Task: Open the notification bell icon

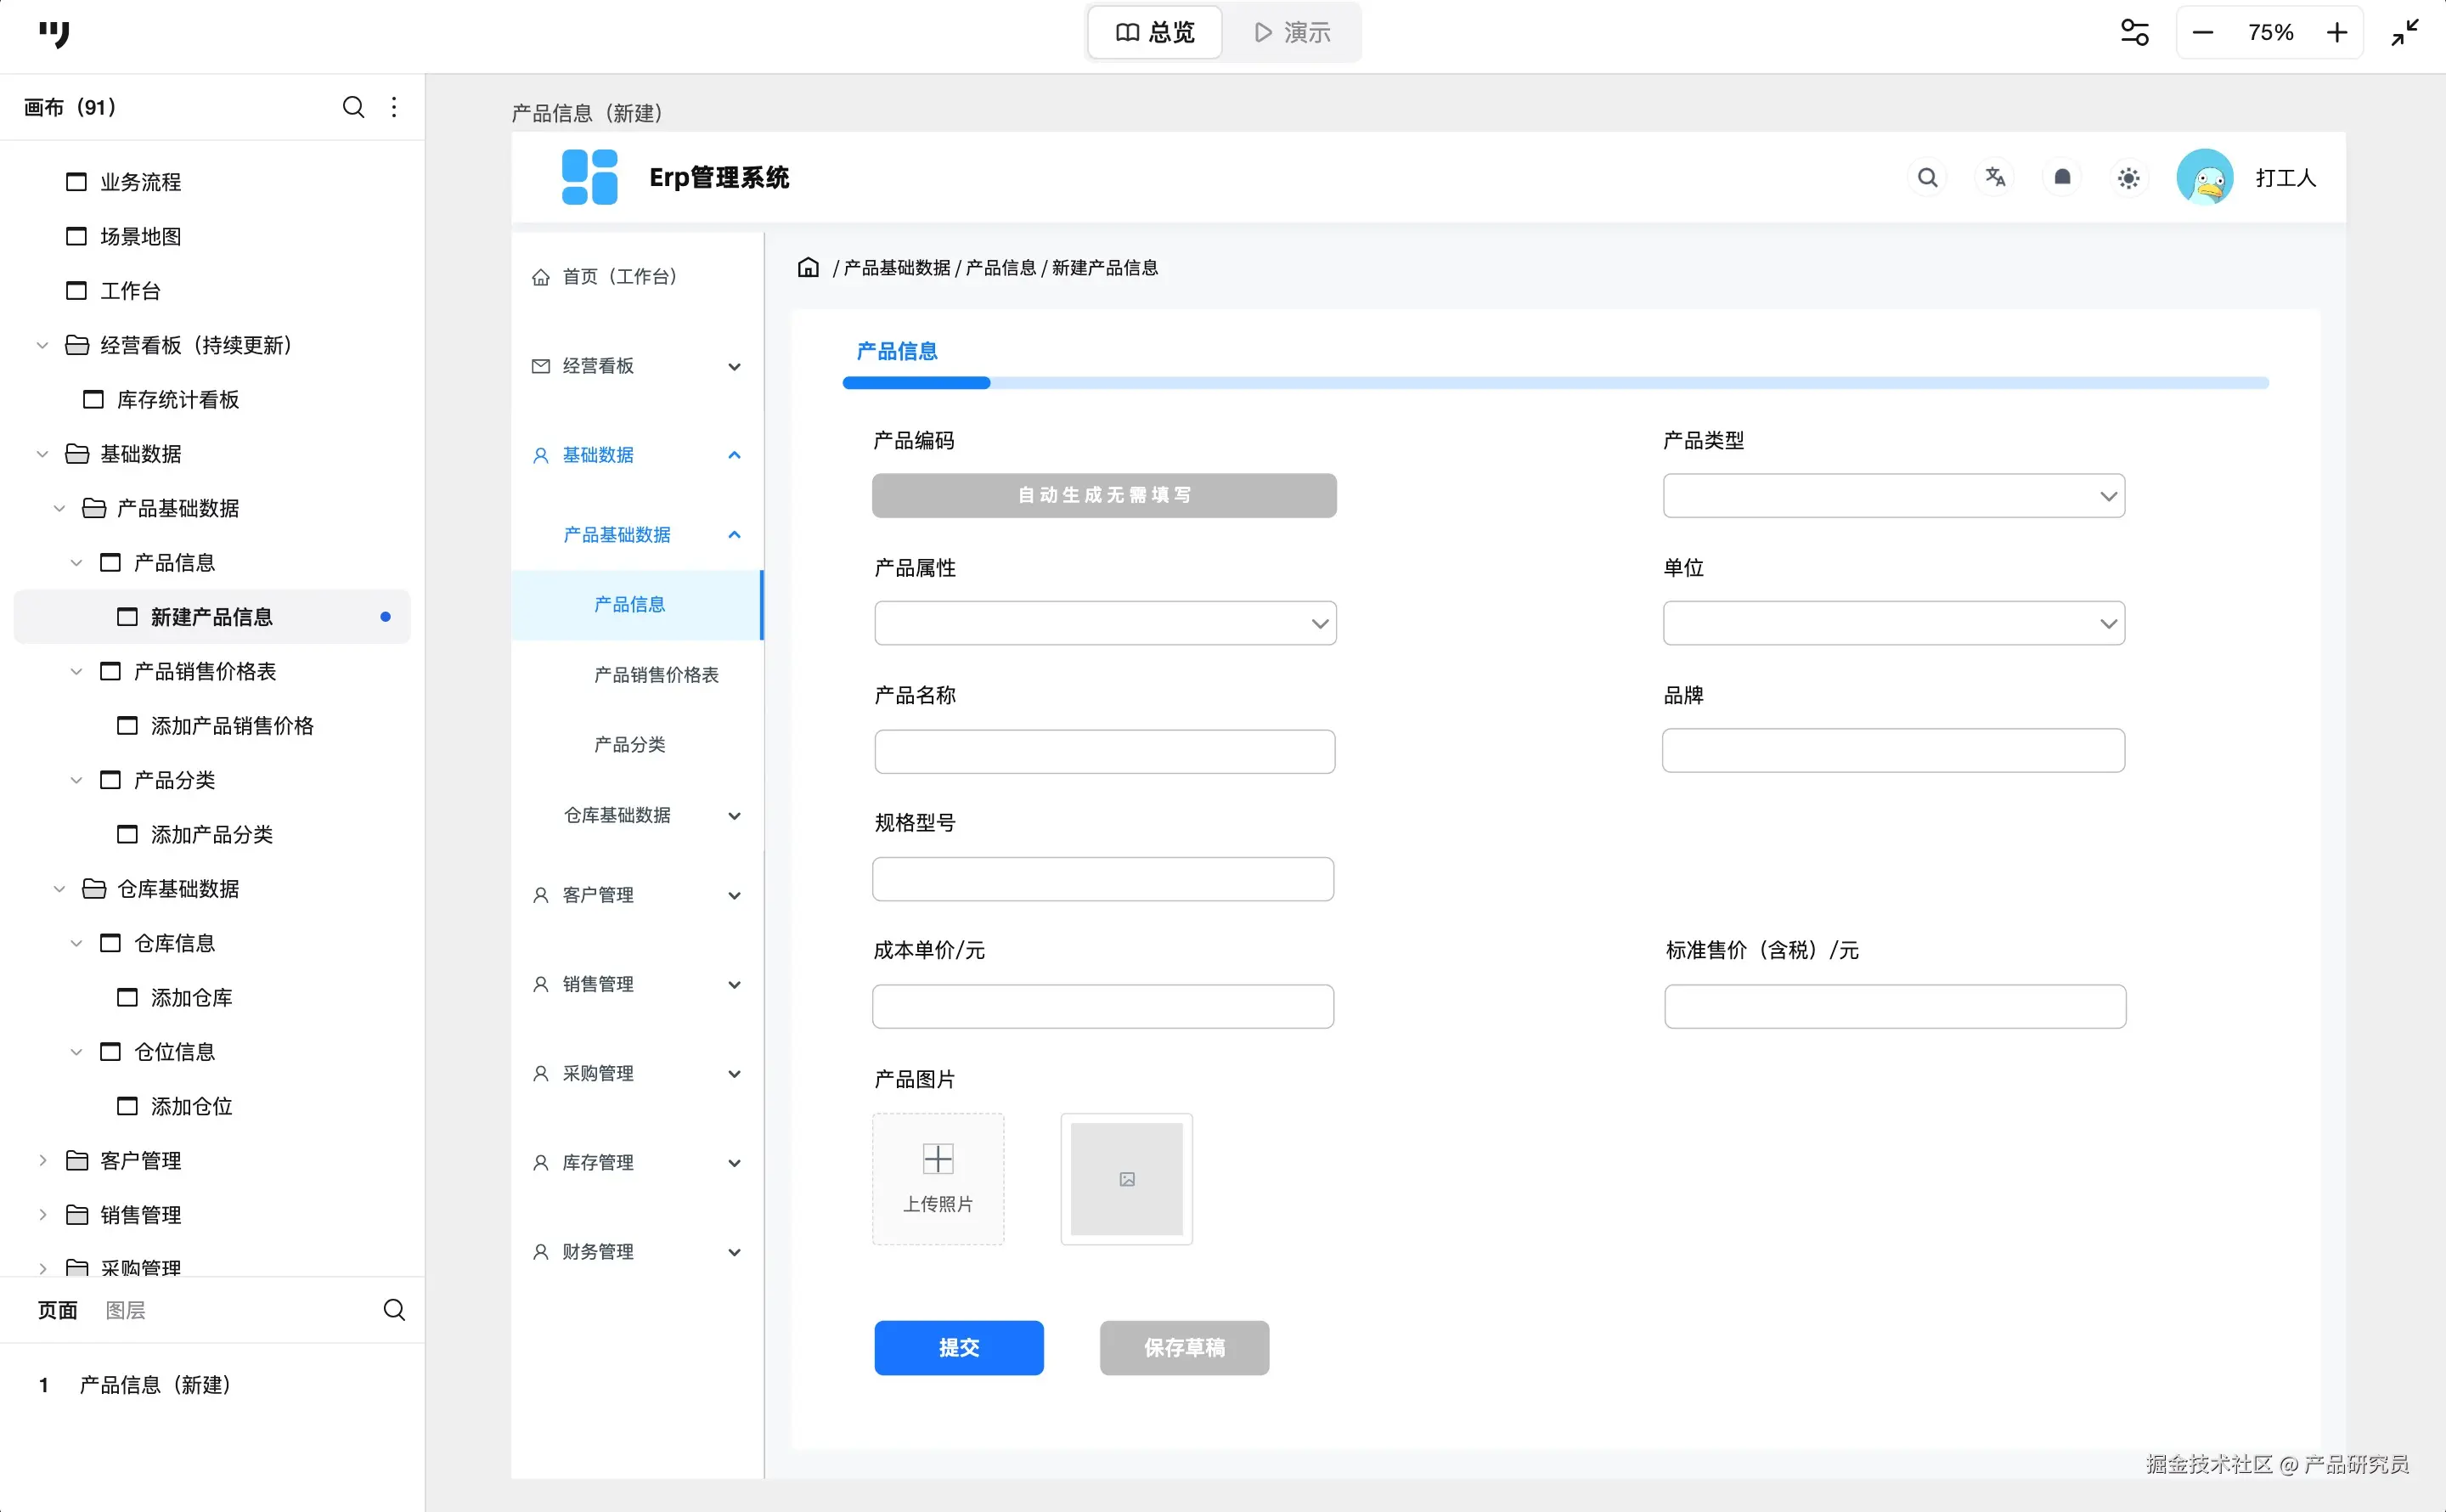Action: point(2062,177)
